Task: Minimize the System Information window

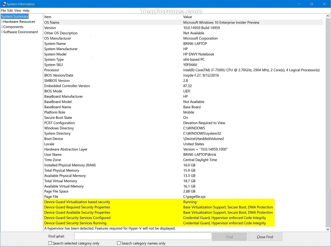Action: [x=299, y=4]
